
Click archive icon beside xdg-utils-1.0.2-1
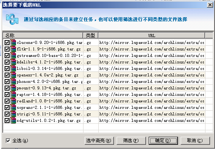pyautogui.click(x=13, y=121)
